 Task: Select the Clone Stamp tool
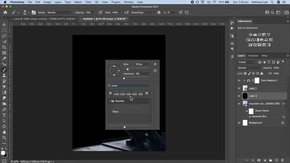(x=4, y=76)
